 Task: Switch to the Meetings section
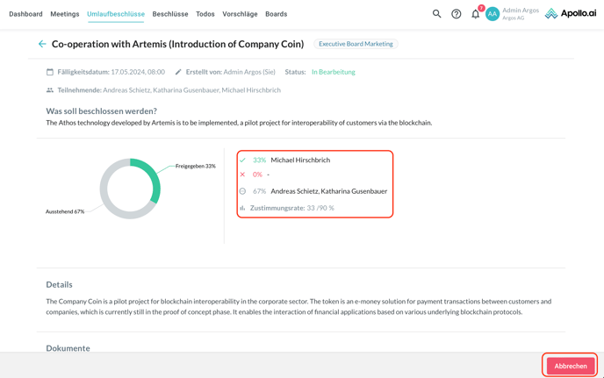(x=65, y=14)
